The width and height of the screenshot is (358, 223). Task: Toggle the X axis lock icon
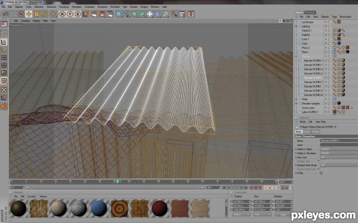pos(62,14)
